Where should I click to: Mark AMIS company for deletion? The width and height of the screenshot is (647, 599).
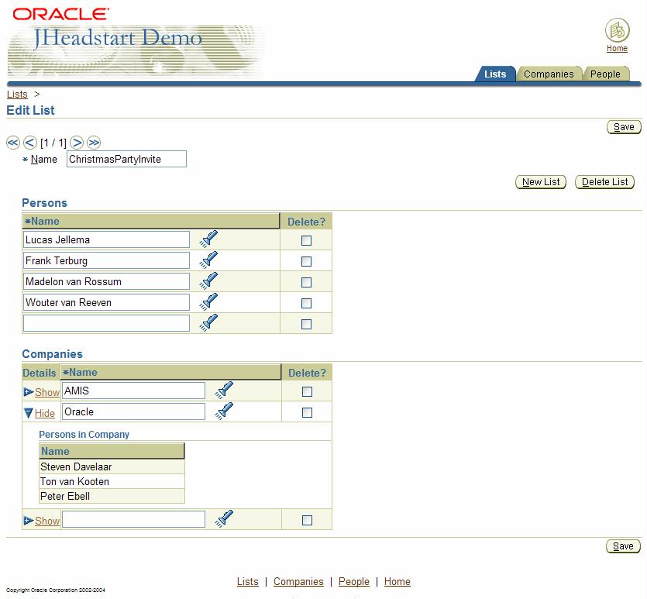coord(307,391)
